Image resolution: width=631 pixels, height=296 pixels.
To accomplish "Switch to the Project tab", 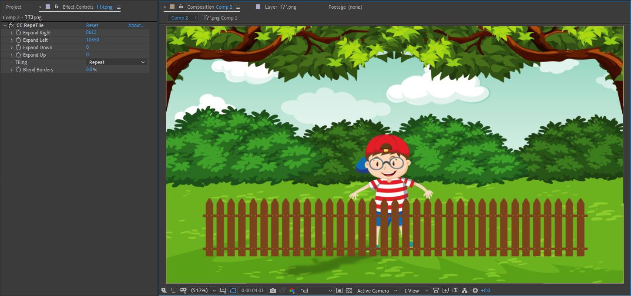I will click(14, 7).
